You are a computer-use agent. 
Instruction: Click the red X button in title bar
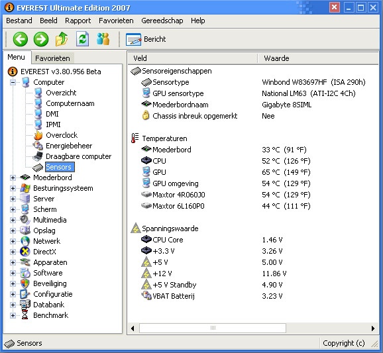tap(335, 7)
